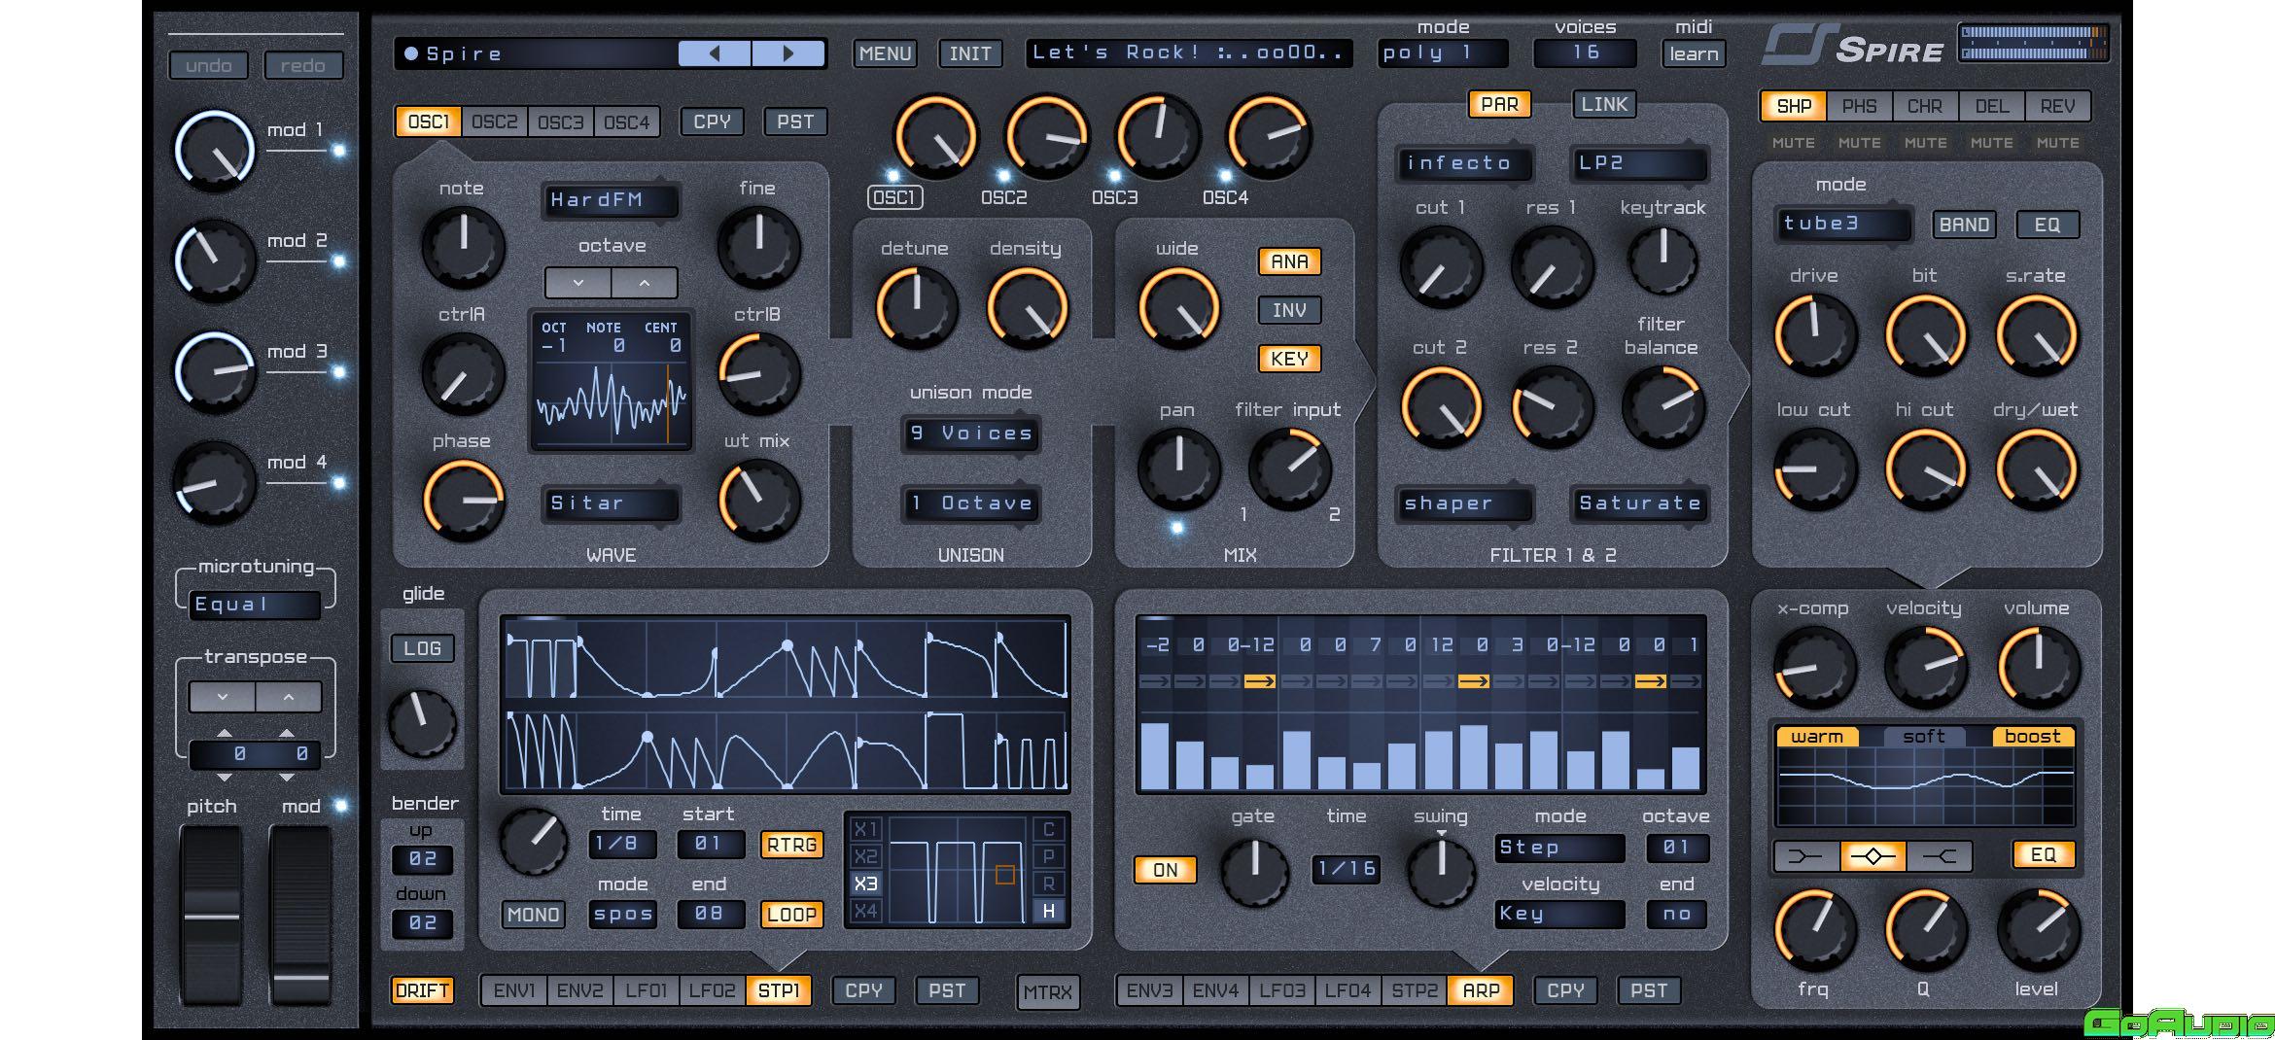Click the X1 stepper multiplier
The image size is (2275, 1040).
tap(865, 829)
